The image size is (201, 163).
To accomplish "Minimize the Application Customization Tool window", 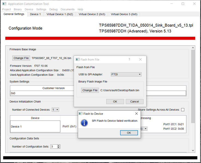I will click(172, 4).
